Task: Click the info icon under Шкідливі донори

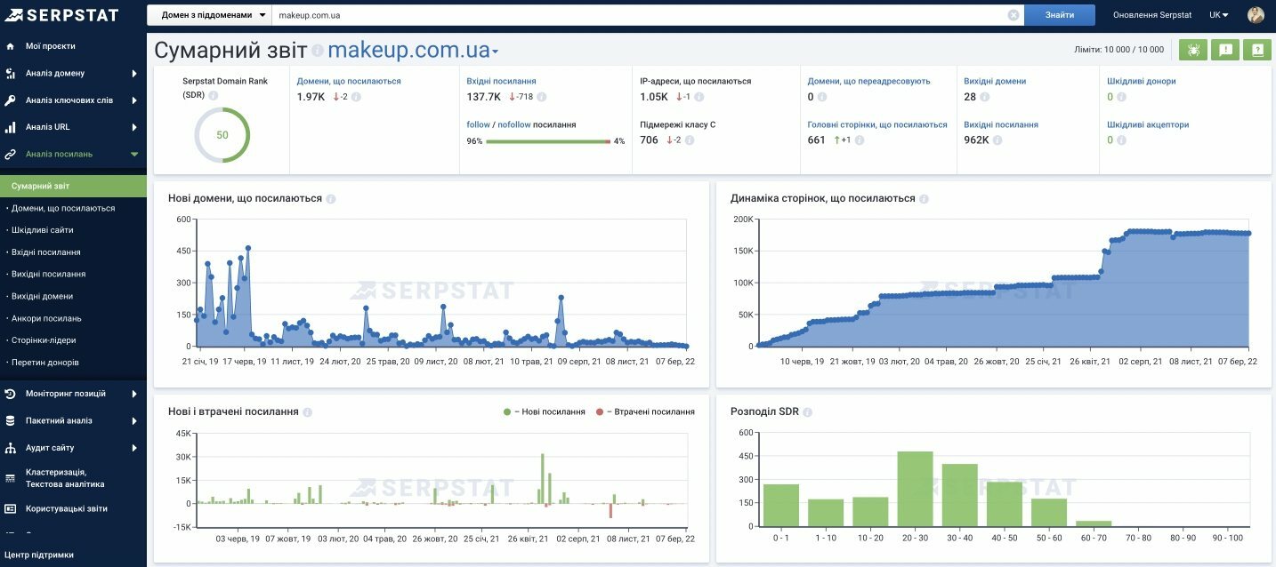Action: click(x=1122, y=97)
